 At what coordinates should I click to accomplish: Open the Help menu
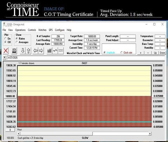69,30
